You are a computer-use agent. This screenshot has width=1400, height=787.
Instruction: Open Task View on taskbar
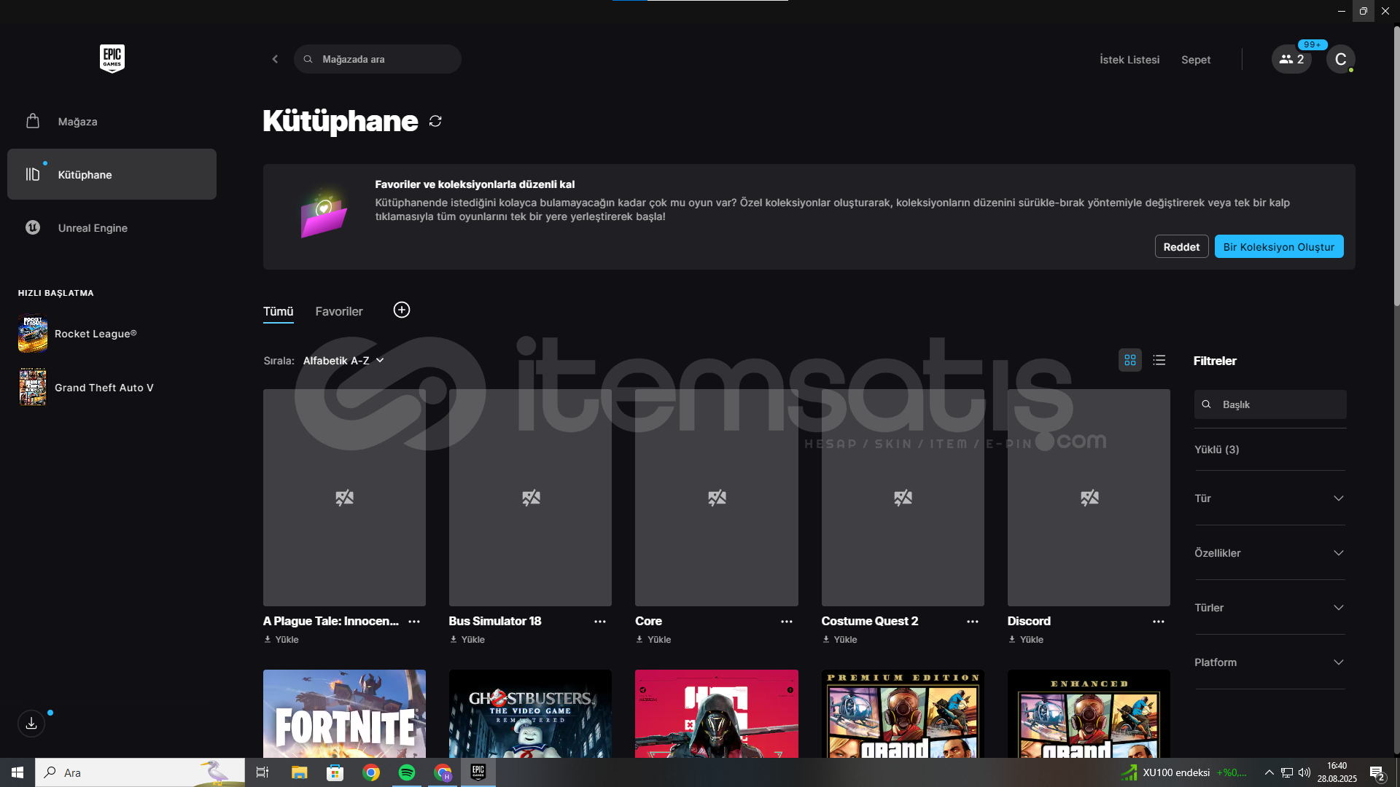[x=262, y=772]
